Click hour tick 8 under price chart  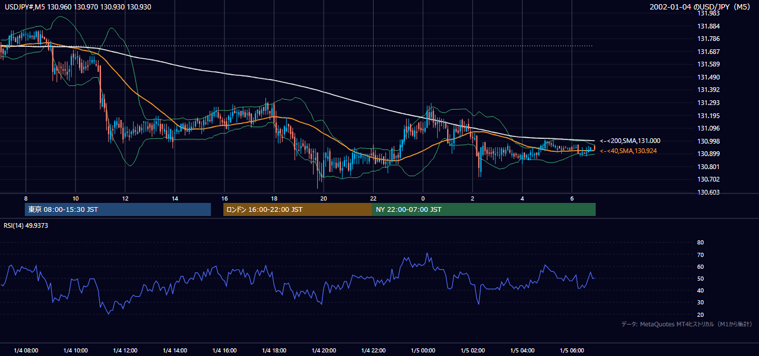[x=26, y=198]
